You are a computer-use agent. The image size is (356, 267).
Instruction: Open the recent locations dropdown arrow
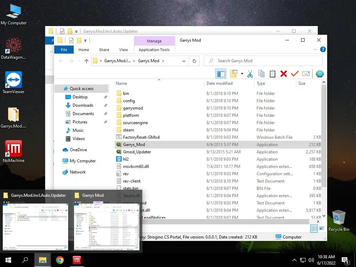(x=79, y=61)
